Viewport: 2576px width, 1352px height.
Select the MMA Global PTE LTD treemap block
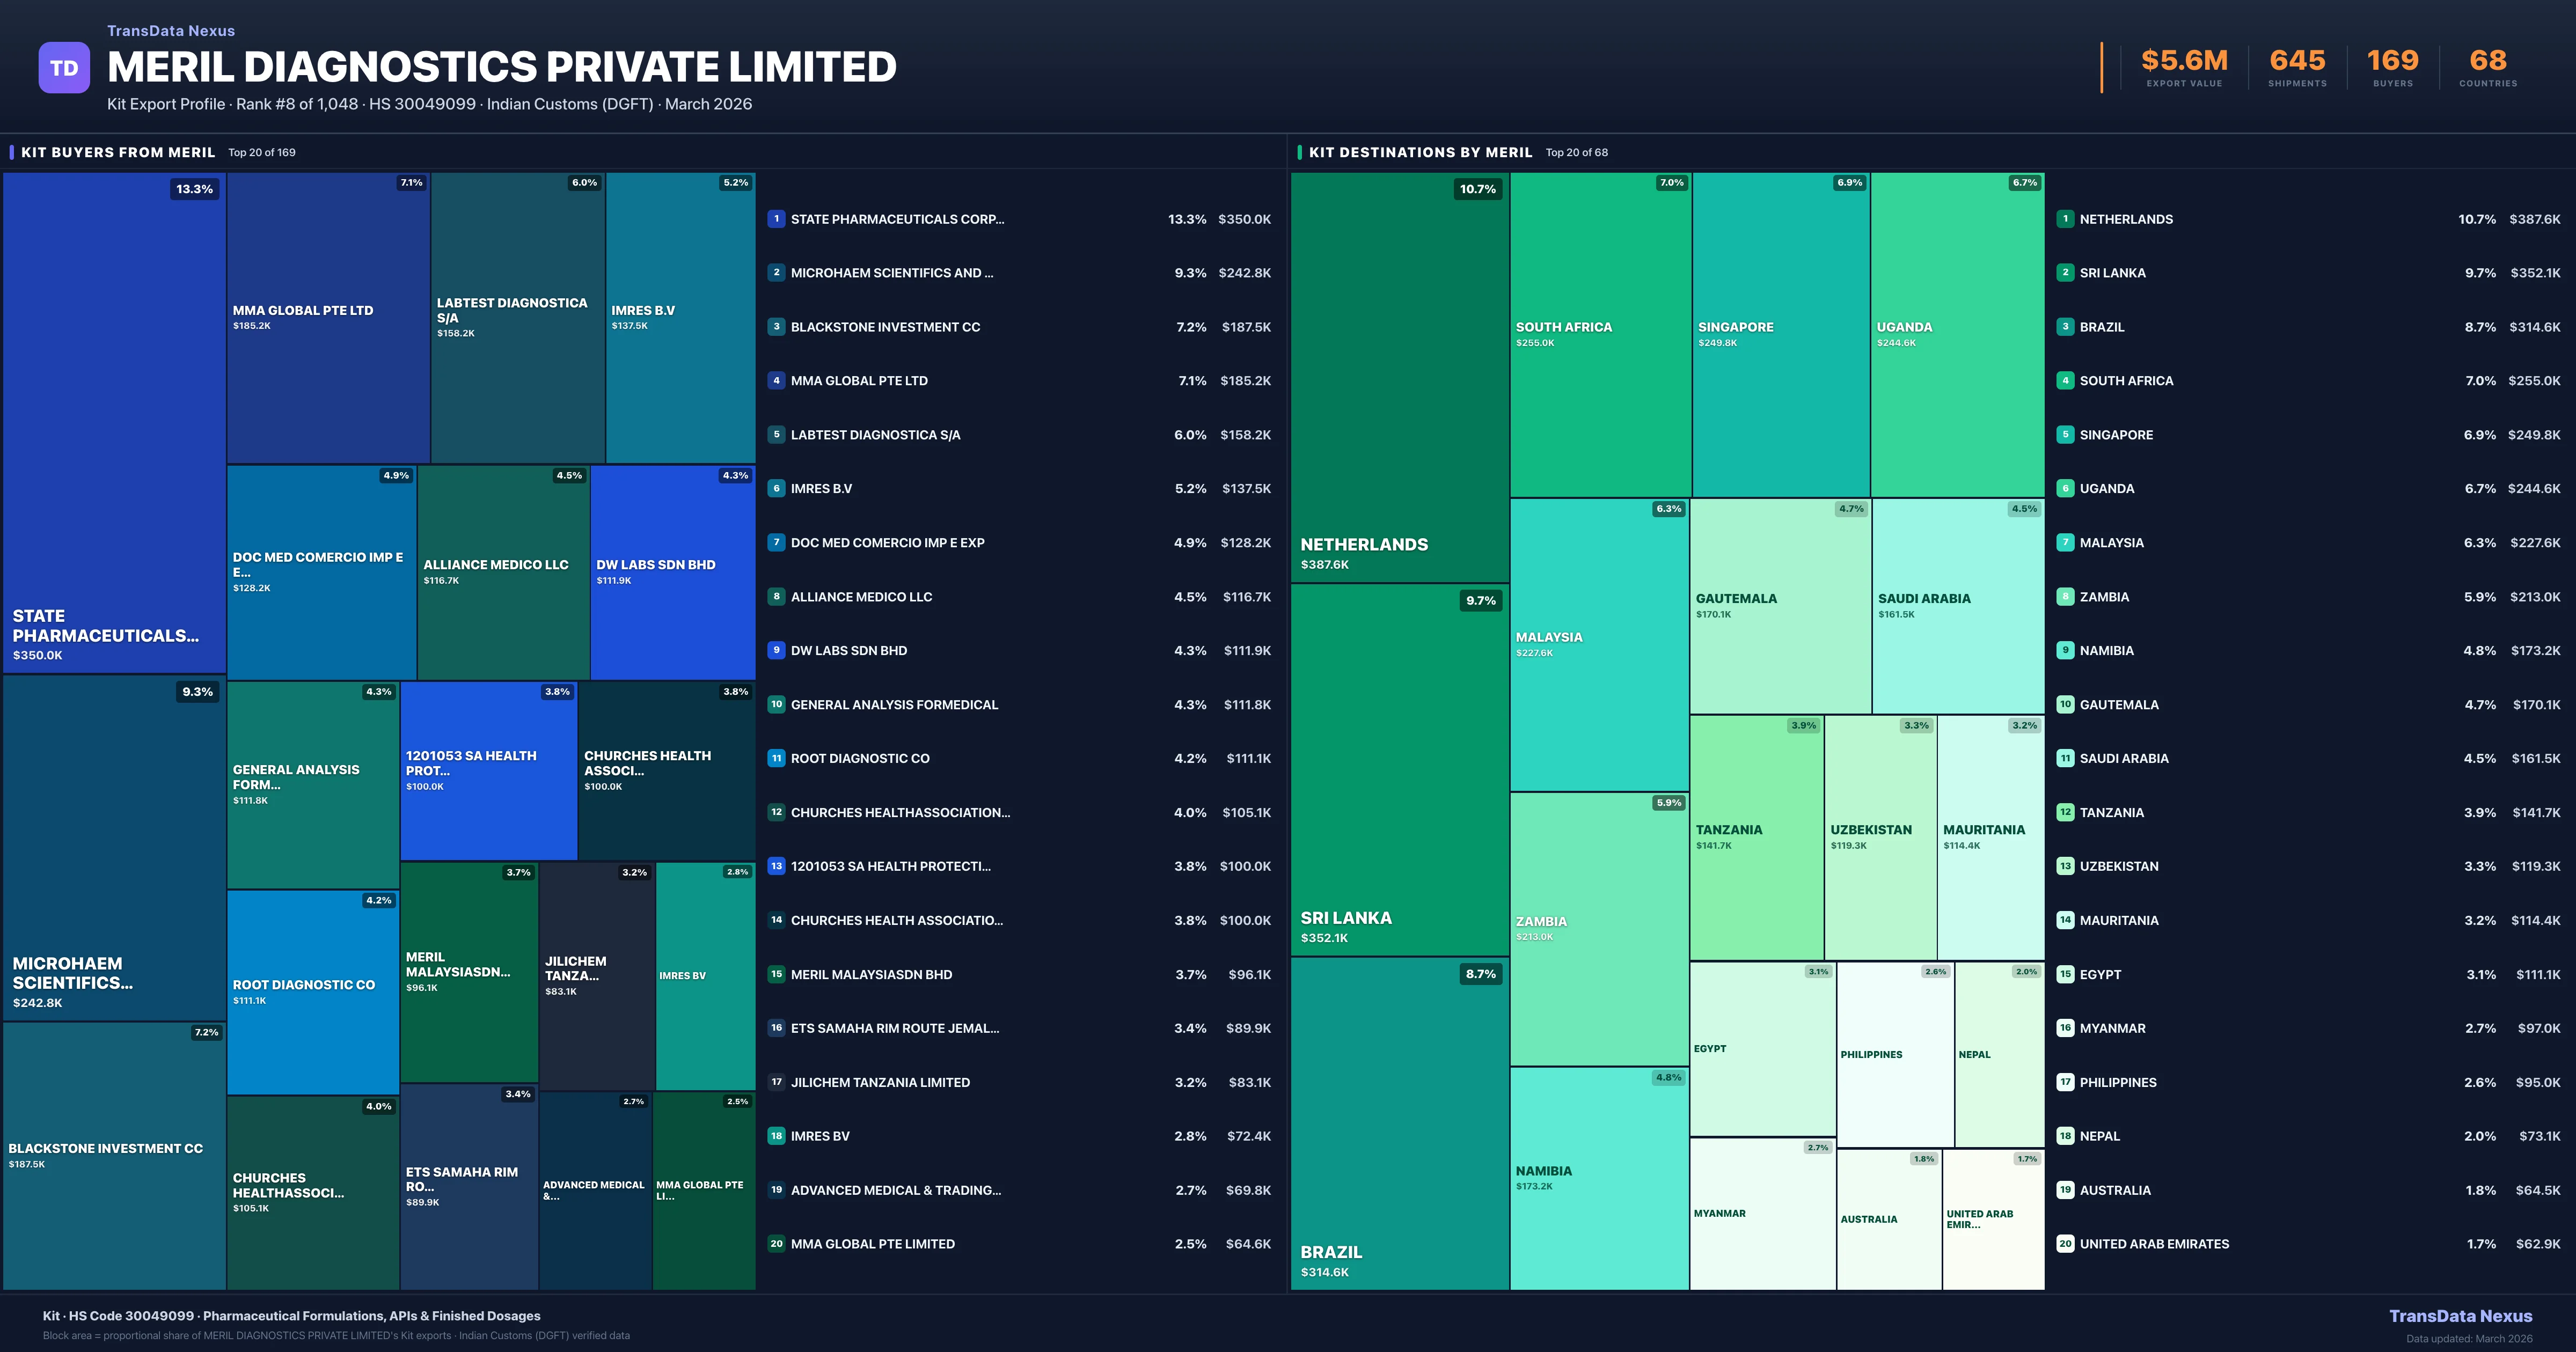coord(328,318)
